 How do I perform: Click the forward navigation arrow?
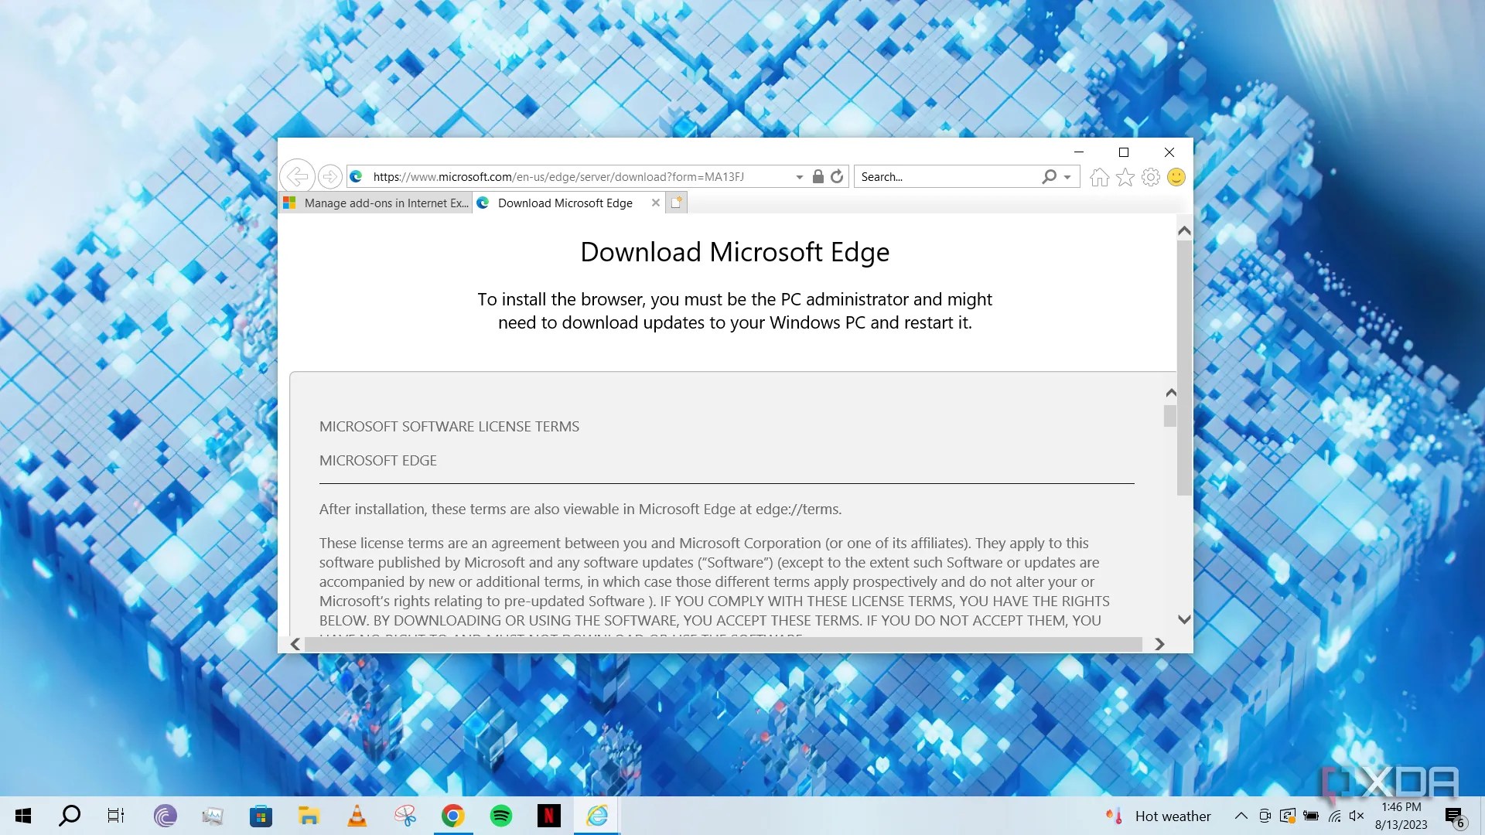(x=329, y=176)
